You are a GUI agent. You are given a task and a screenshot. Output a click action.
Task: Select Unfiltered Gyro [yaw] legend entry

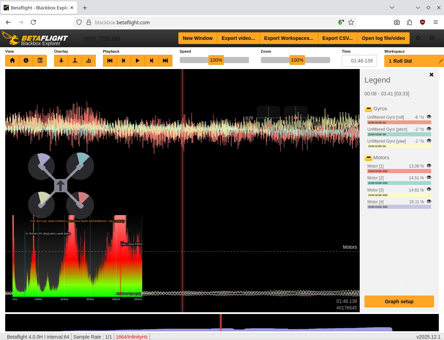point(386,141)
